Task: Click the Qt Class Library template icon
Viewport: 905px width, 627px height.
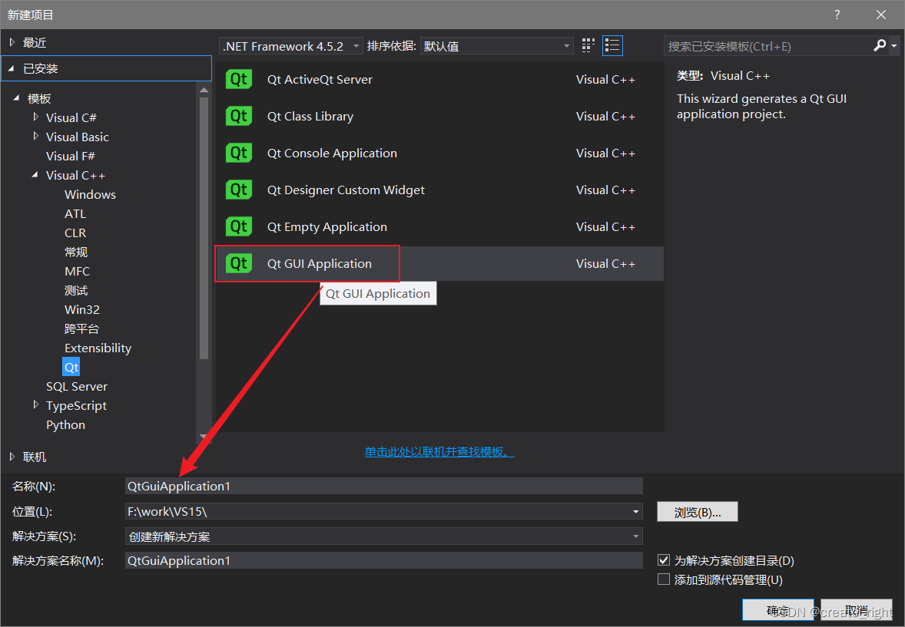Action: 239,117
